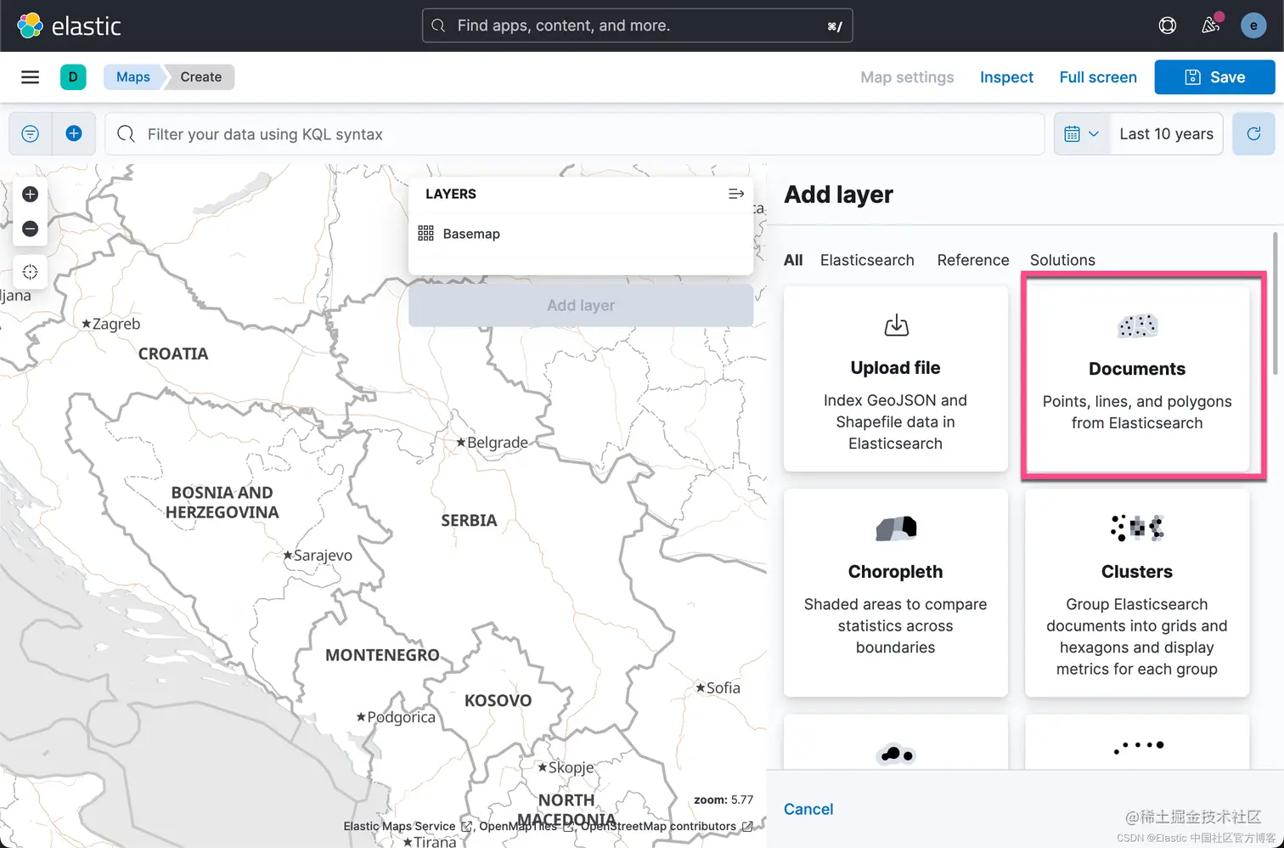1284x848 pixels.
Task: Select the All layer tab
Action: [793, 260]
